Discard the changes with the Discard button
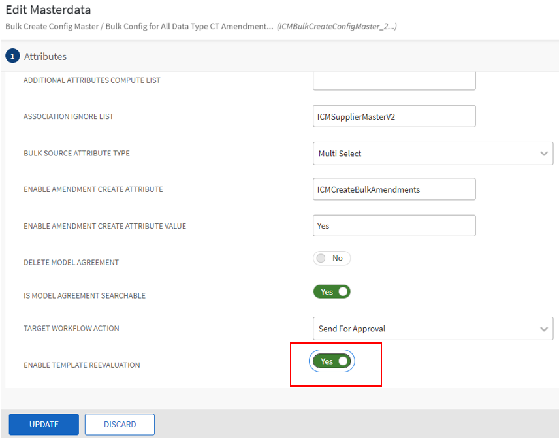The height and width of the screenshot is (439, 559). 120,425
